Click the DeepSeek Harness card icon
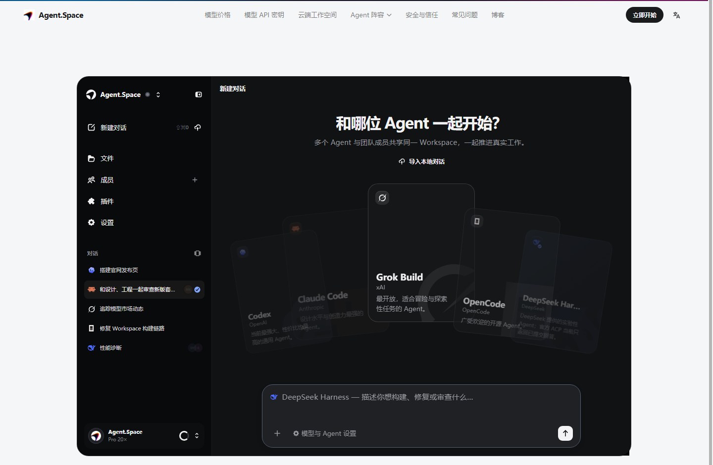Image resolution: width=713 pixels, height=465 pixels. click(537, 243)
